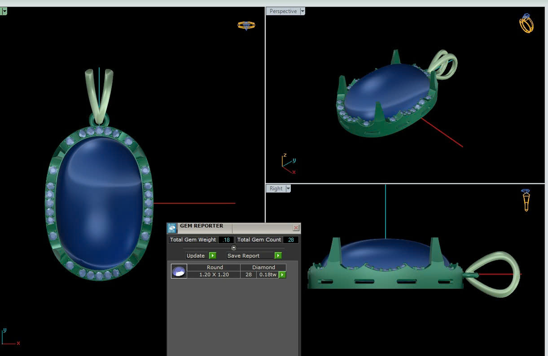This screenshot has height=356, width=548.
Task: Open the top-left viewport dropdown arrow
Action: click(4, 11)
